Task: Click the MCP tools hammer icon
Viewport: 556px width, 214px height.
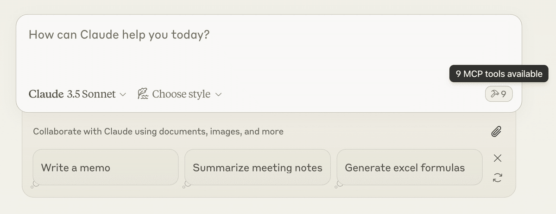Action: [x=495, y=94]
